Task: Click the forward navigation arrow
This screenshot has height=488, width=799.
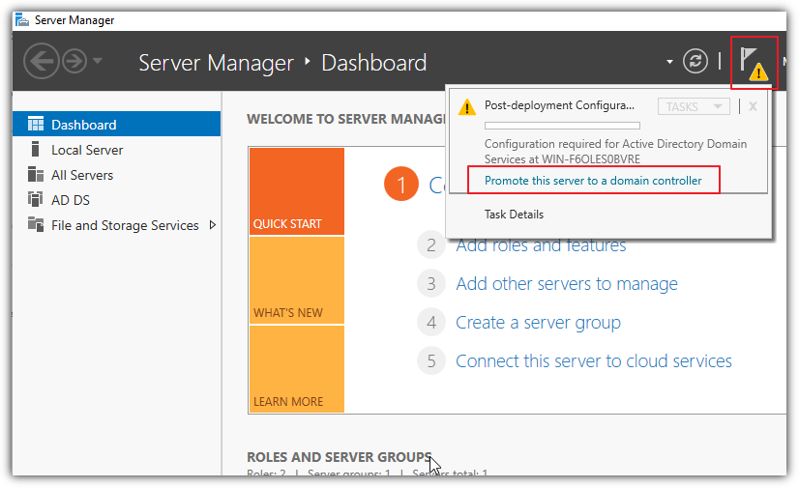Action: (x=74, y=62)
